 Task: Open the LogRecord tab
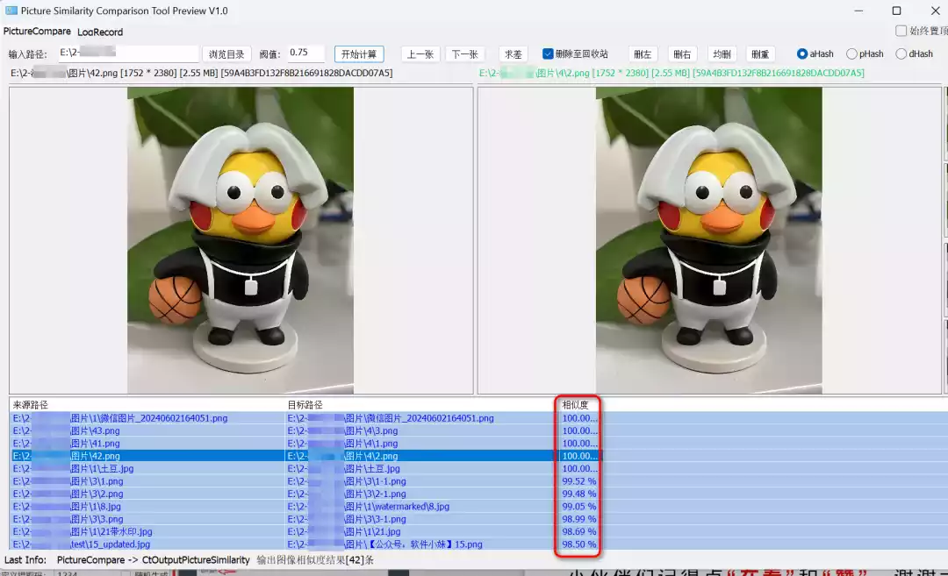tap(100, 32)
